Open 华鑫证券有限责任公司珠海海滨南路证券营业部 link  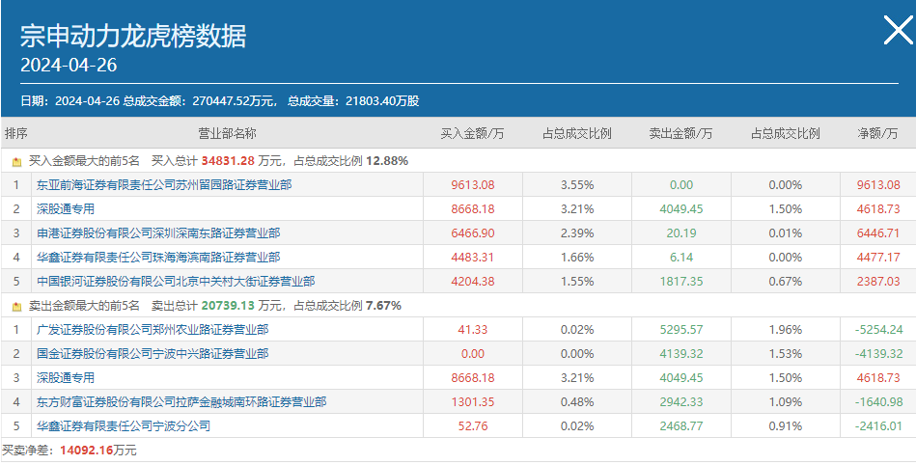click(x=157, y=257)
